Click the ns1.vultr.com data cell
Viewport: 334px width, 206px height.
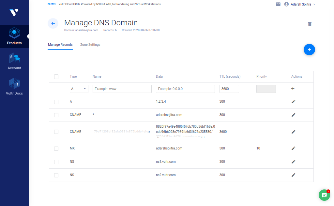tap(166, 162)
